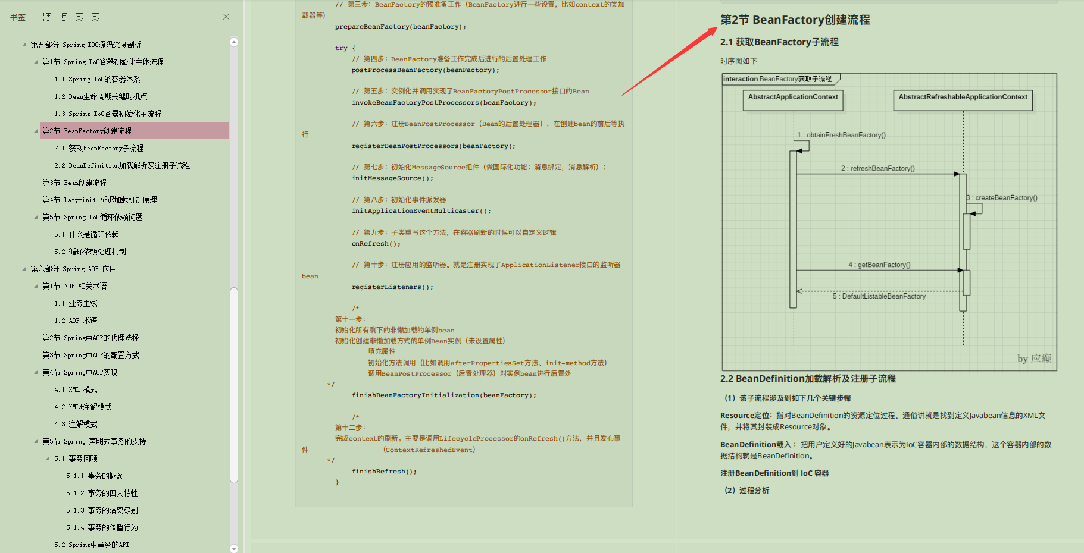Click the code line registerListeners();

(x=392, y=287)
